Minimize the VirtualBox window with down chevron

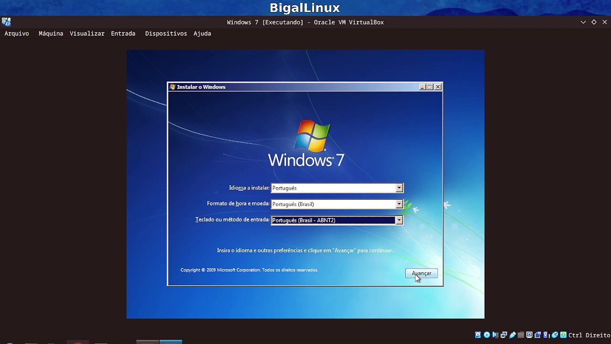[x=583, y=22]
